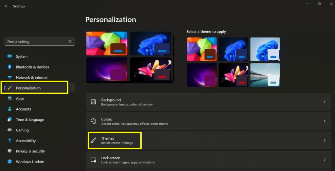This screenshot has width=335, height=171.
Task: Click the Apps icon in sidebar
Action: click(x=9, y=99)
